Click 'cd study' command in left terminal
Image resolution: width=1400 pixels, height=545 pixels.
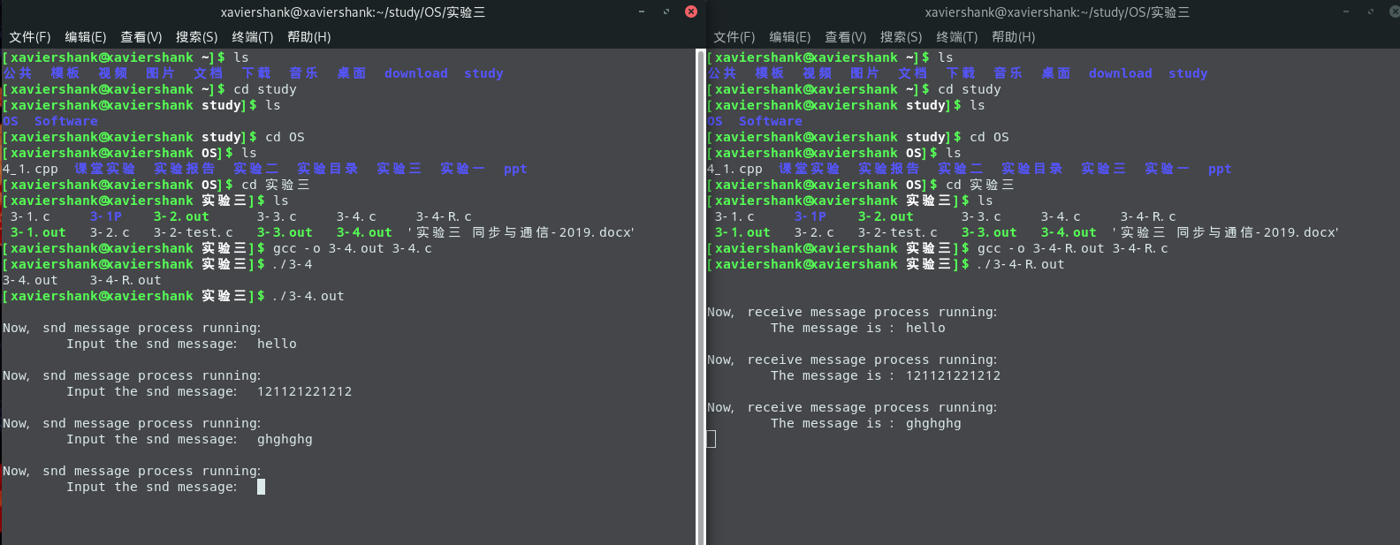tap(265, 89)
